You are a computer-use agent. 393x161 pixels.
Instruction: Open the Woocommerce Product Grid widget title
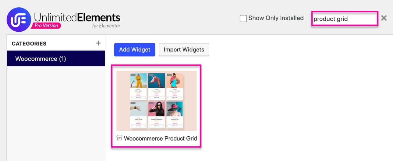(160, 138)
